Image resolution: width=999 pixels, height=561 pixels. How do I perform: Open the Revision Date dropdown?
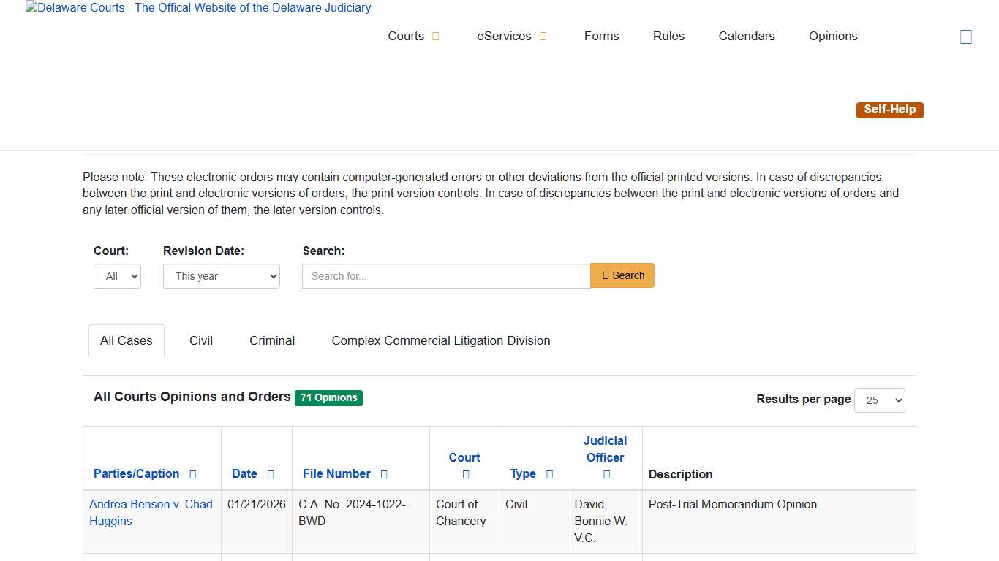222,276
